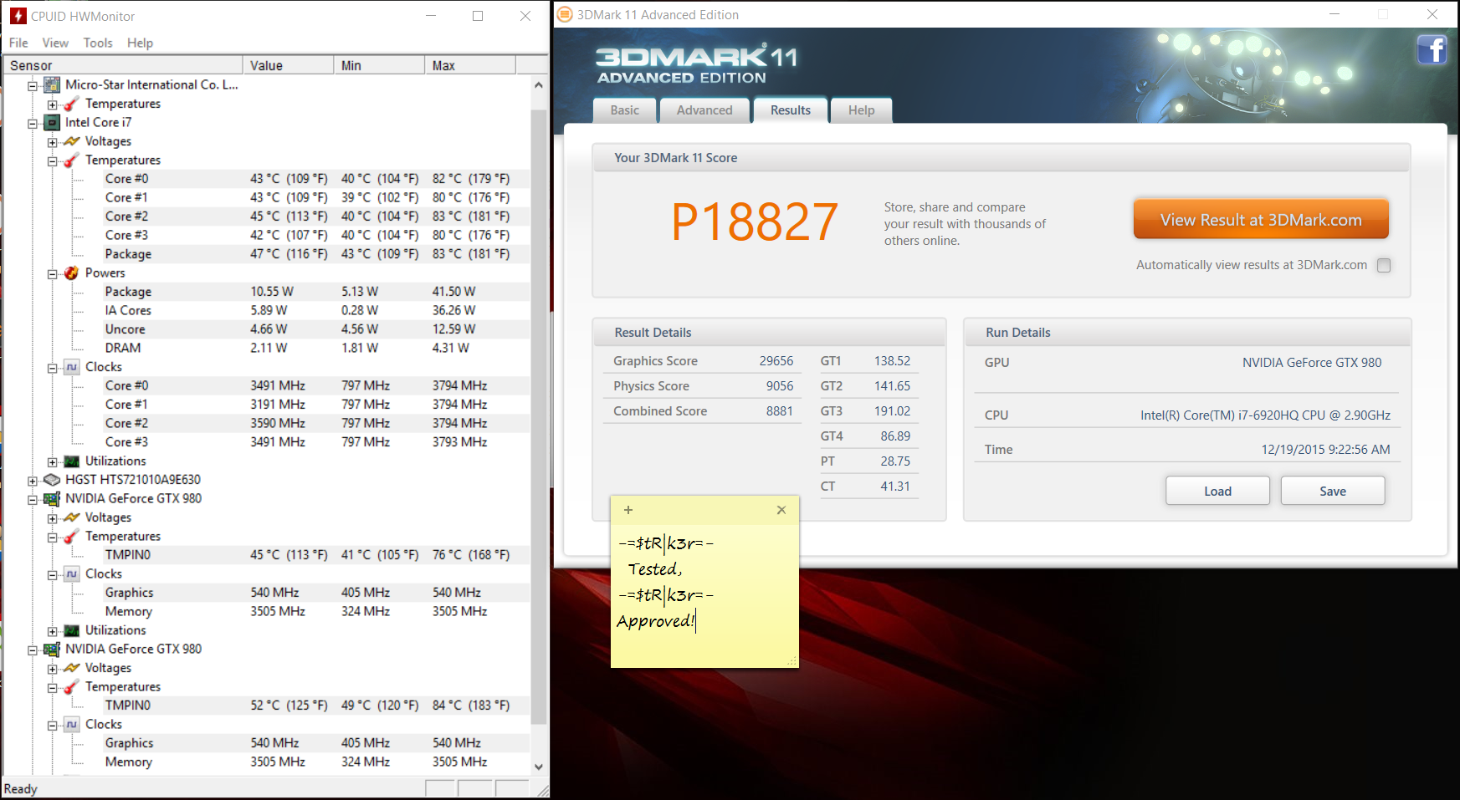1460x800 pixels.
Task: Click first NVIDIA GeForce GTX 980 card icon
Action: click(52, 498)
